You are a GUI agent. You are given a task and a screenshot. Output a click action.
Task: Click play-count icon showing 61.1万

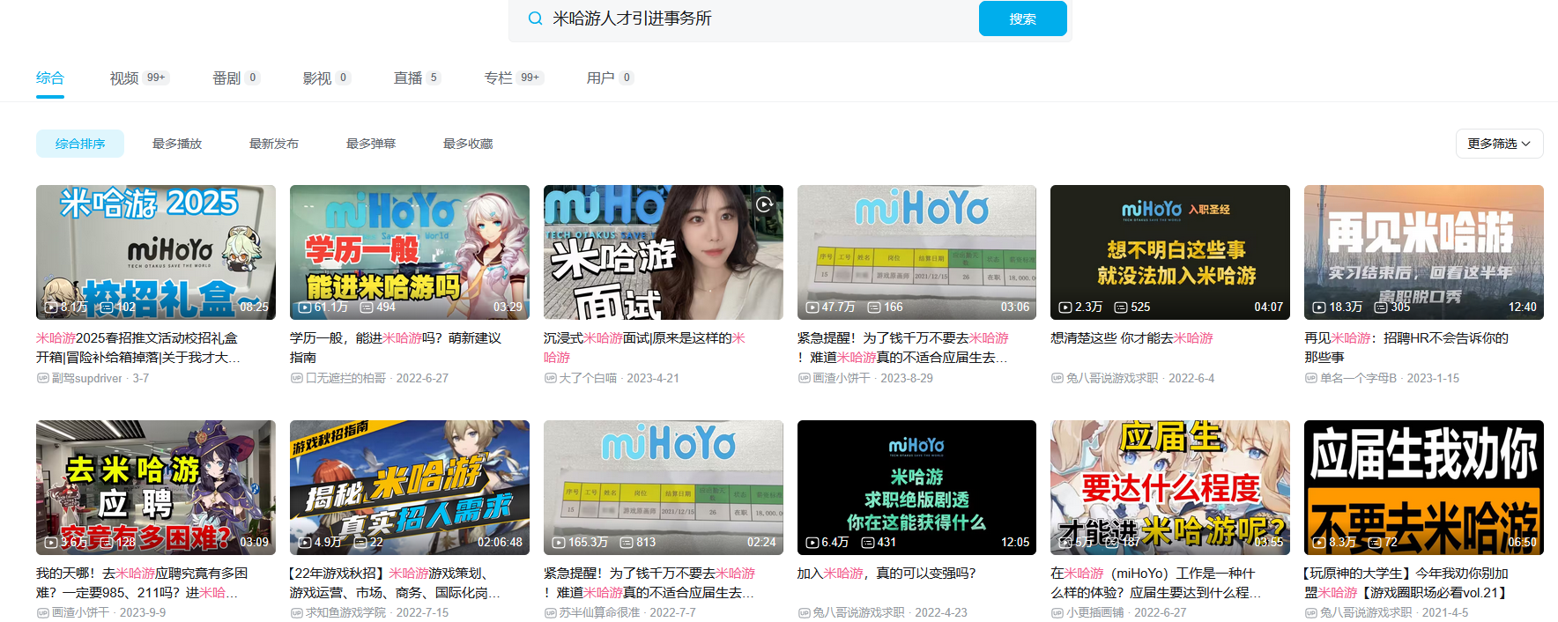305,307
